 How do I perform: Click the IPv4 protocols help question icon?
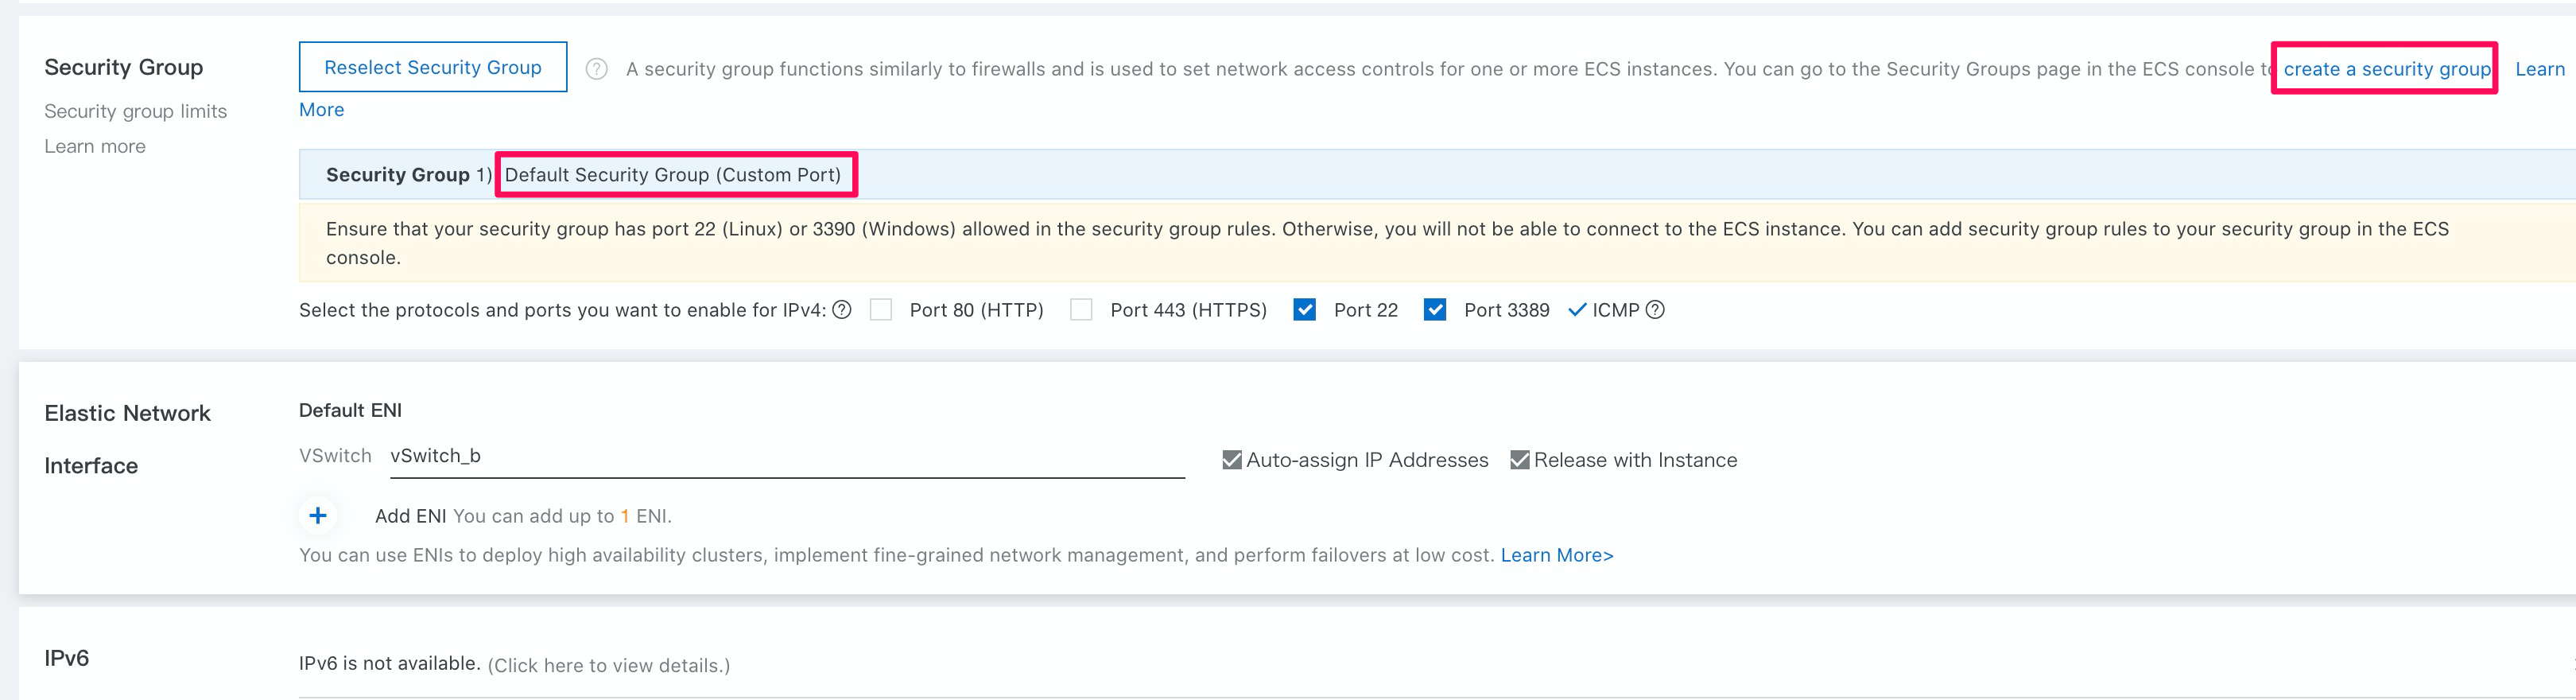pyautogui.click(x=842, y=310)
